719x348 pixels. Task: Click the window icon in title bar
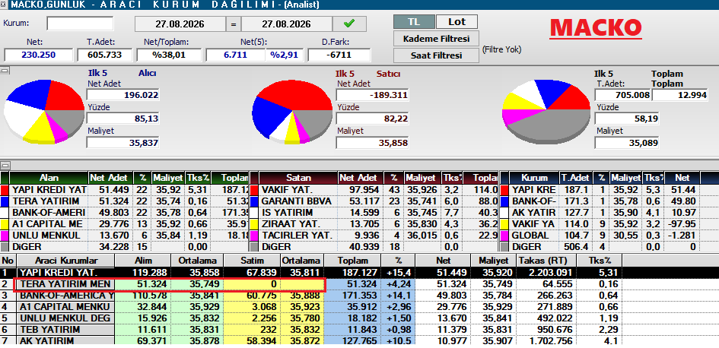point(3,5)
